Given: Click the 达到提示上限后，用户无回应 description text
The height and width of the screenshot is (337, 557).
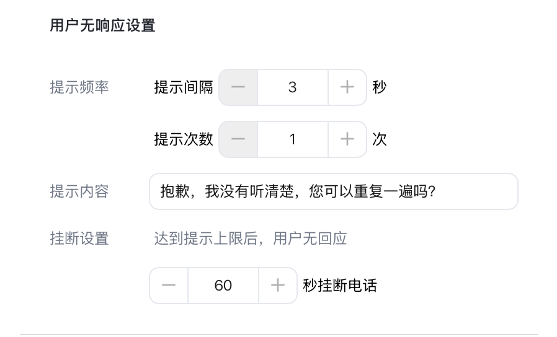Looking at the screenshot, I should [250, 239].
